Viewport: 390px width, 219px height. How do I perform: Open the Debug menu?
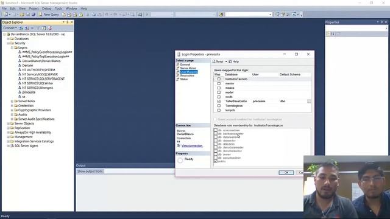(46, 9)
